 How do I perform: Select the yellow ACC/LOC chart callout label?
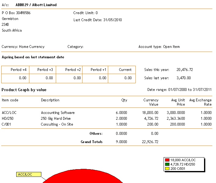(28, 174)
